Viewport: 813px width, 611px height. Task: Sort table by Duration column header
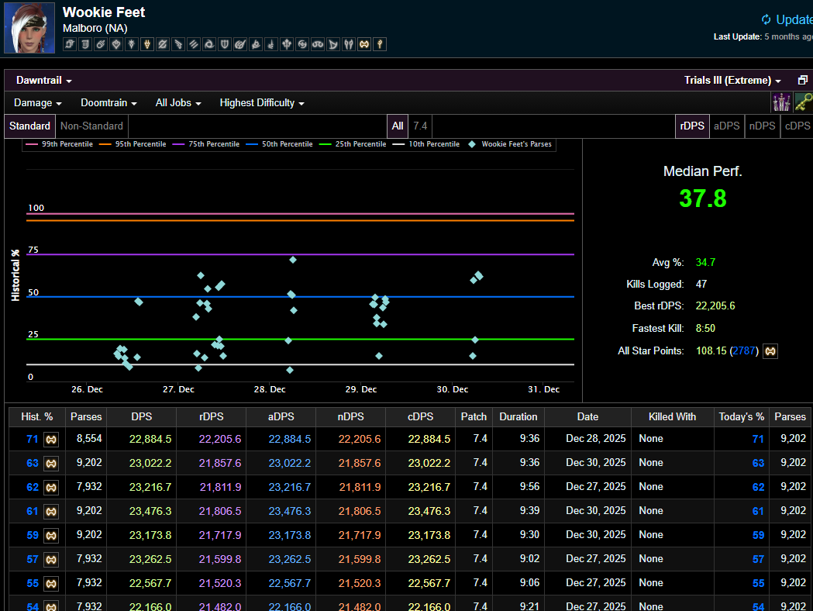tap(518, 416)
